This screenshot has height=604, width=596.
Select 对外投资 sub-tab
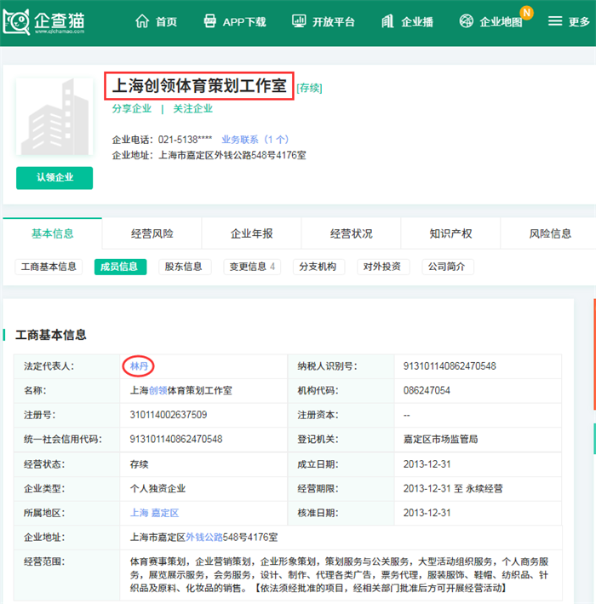click(383, 267)
